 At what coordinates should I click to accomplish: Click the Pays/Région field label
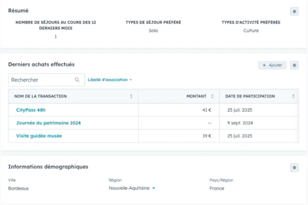[221, 180]
